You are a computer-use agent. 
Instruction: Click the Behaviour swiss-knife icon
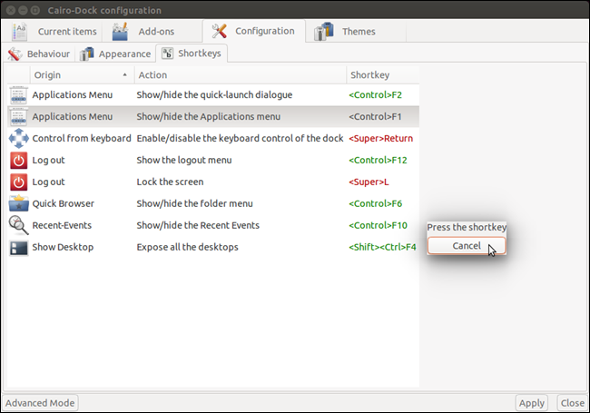click(15, 54)
